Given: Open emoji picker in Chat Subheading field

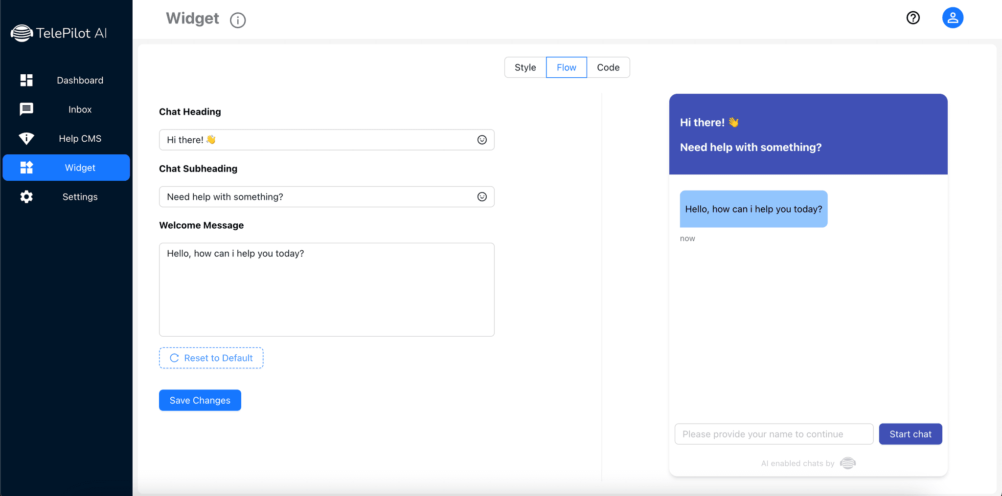Looking at the screenshot, I should (x=482, y=197).
